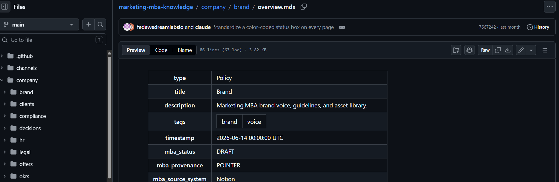
Task: Click the file tree scrollbar
Action: pyautogui.click(x=109, y=117)
